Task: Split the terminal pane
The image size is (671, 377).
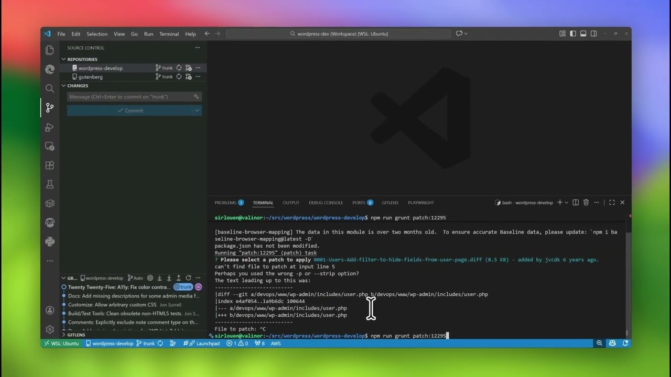Action: 576,203
